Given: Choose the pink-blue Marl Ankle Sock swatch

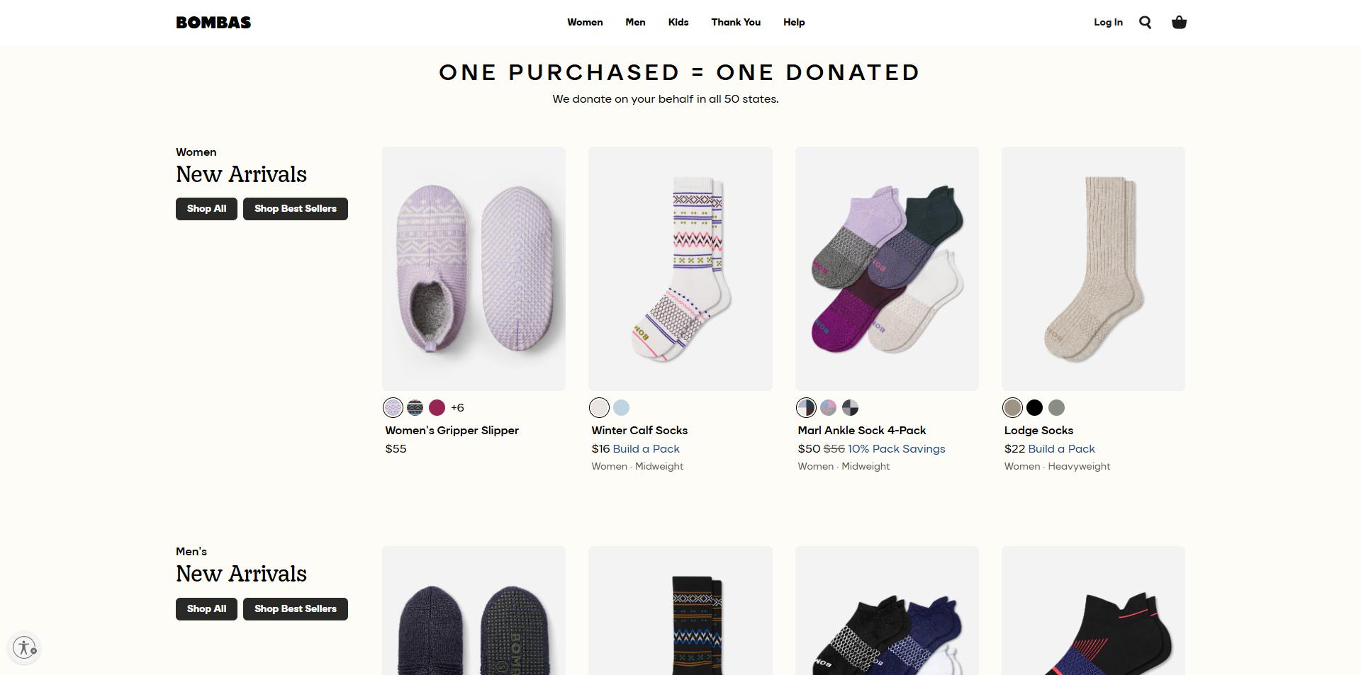Looking at the screenshot, I should (828, 408).
